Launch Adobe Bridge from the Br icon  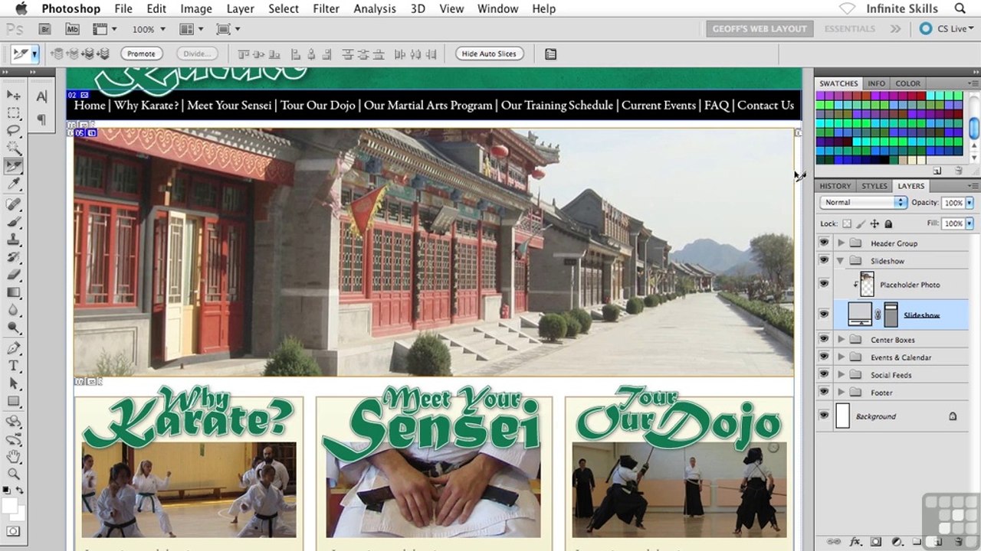45,29
